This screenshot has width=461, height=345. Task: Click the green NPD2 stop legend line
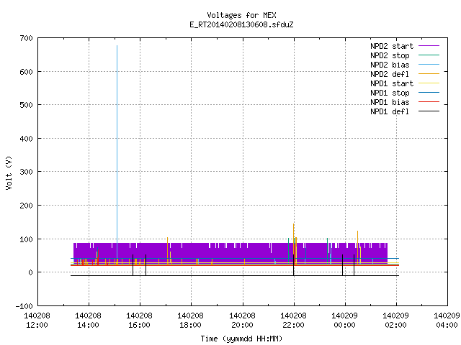[429, 55]
